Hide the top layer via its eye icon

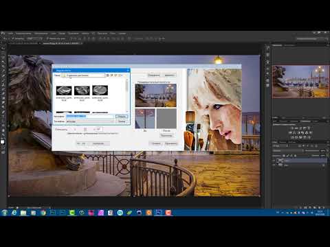point(274,161)
